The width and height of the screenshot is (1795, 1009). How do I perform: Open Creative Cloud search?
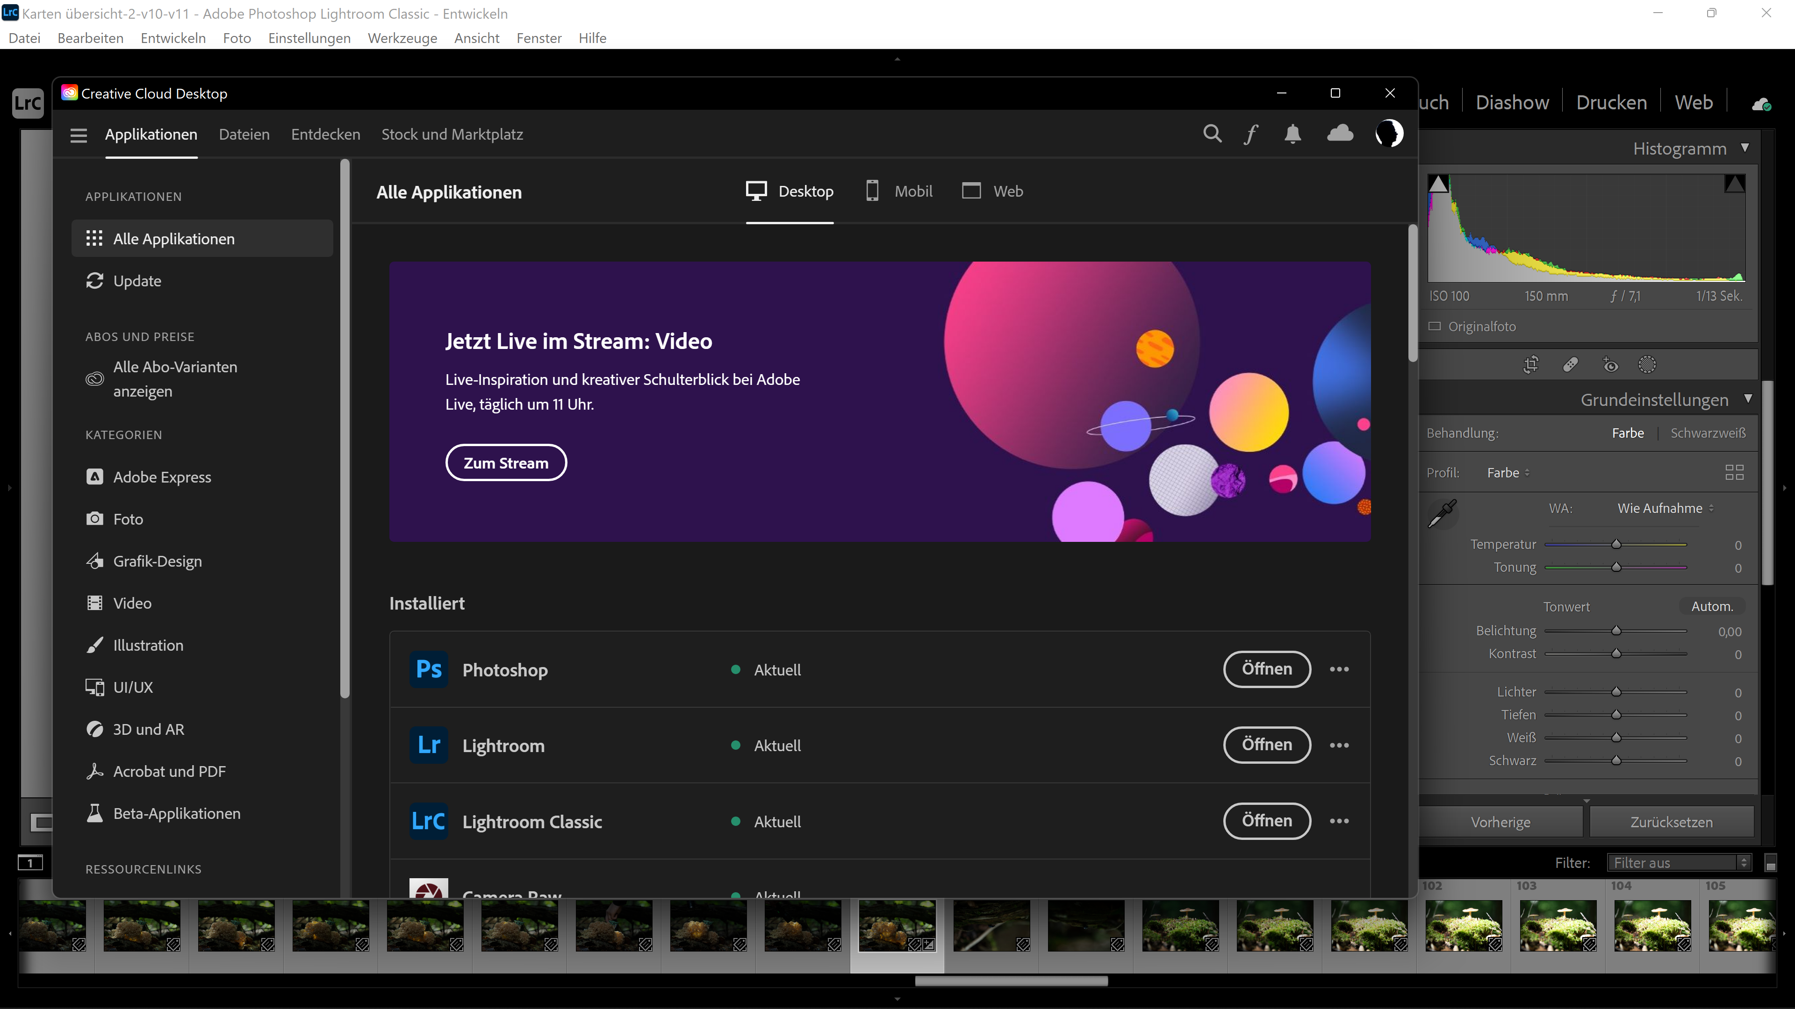tap(1213, 134)
